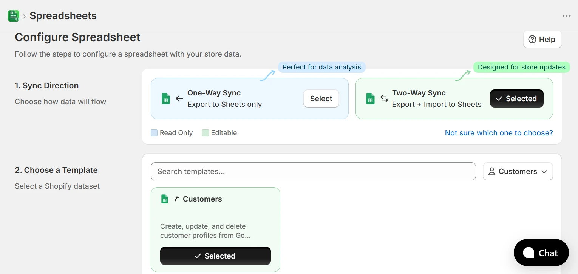Click 'Choose how data will flow' text
The image size is (578, 274).
tap(60, 102)
